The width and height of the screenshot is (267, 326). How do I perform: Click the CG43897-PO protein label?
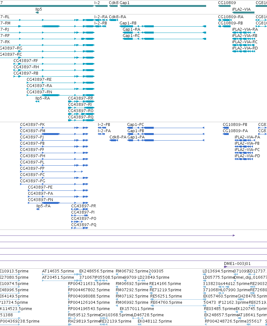[83, 218]
